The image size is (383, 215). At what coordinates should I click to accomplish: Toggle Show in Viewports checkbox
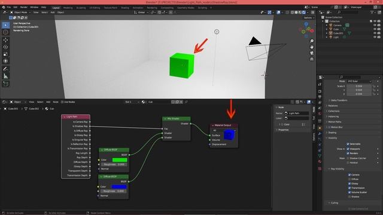coord(348,149)
